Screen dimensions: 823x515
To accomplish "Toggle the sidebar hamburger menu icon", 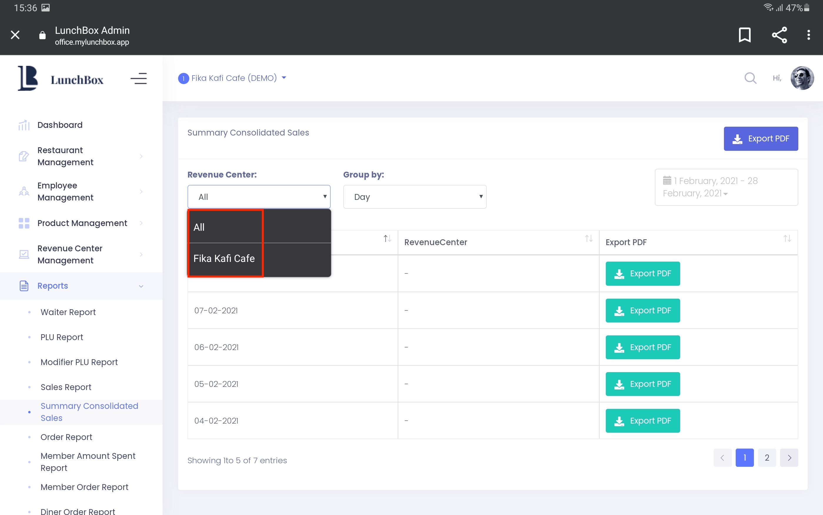I will pyautogui.click(x=138, y=79).
